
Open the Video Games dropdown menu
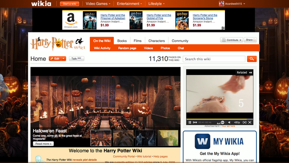[x=98, y=4]
